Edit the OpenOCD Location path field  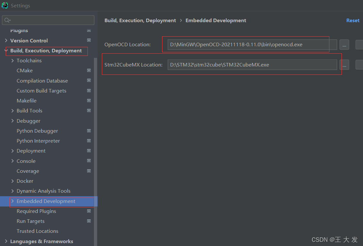pos(252,45)
